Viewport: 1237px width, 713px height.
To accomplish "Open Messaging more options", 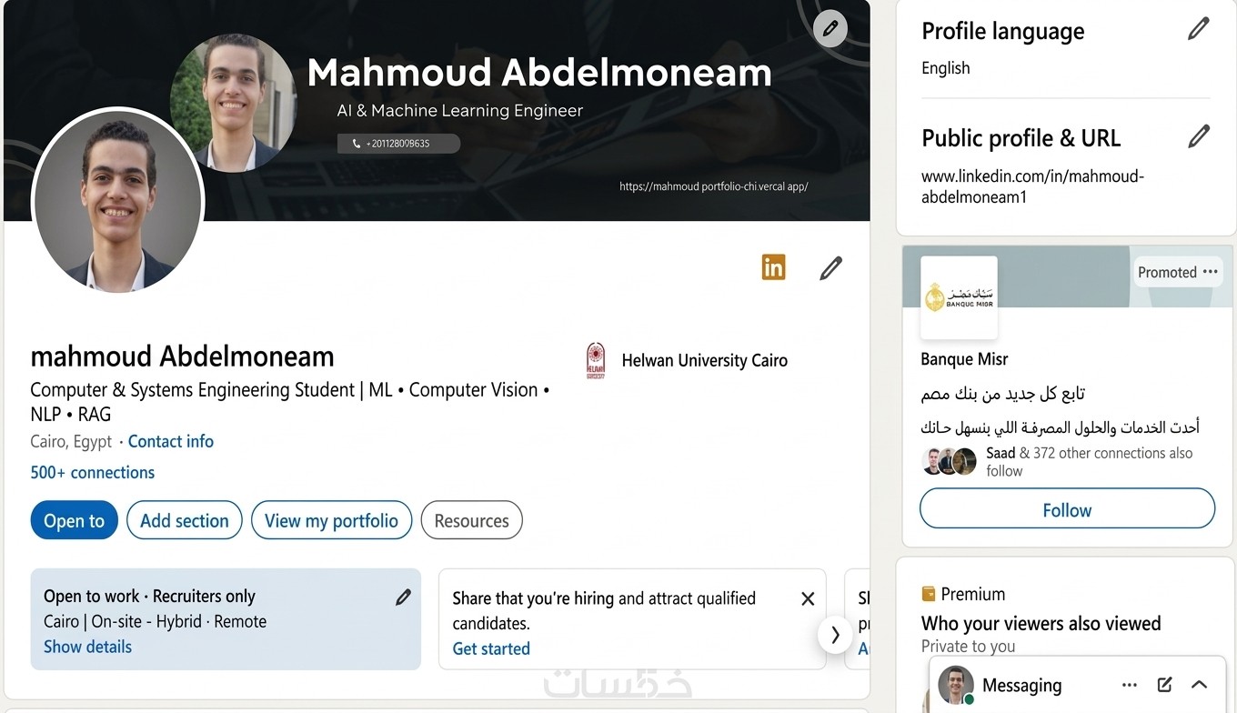I will click(x=1130, y=685).
